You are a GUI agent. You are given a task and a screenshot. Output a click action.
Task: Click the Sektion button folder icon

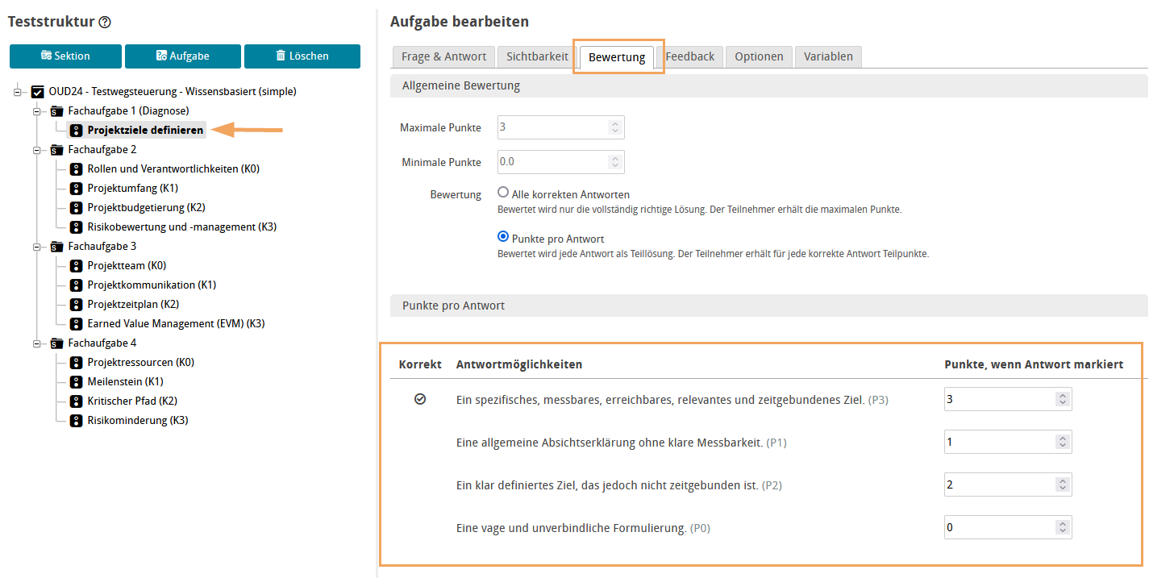pos(46,56)
